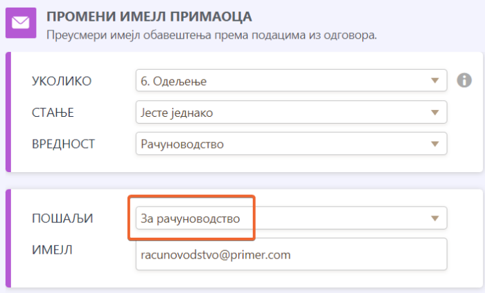Click the ПОШАЉИ label

[x=62, y=218]
